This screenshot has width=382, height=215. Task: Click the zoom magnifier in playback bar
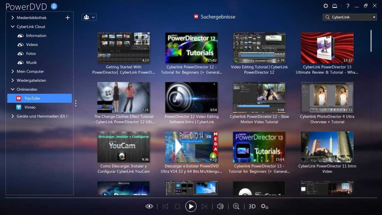tap(236, 206)
